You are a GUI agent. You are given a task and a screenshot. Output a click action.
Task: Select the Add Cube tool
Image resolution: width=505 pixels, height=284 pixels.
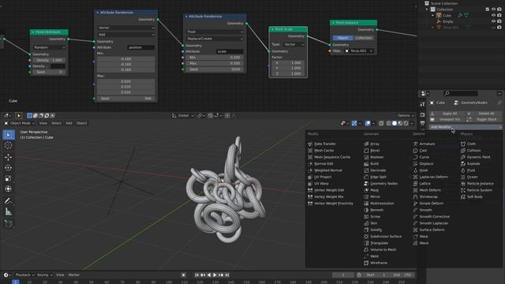(9, 223)
